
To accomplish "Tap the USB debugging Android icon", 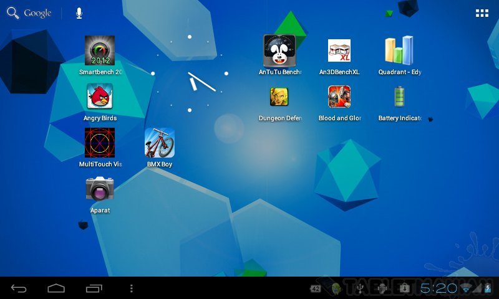I will [x=382, y=288].
